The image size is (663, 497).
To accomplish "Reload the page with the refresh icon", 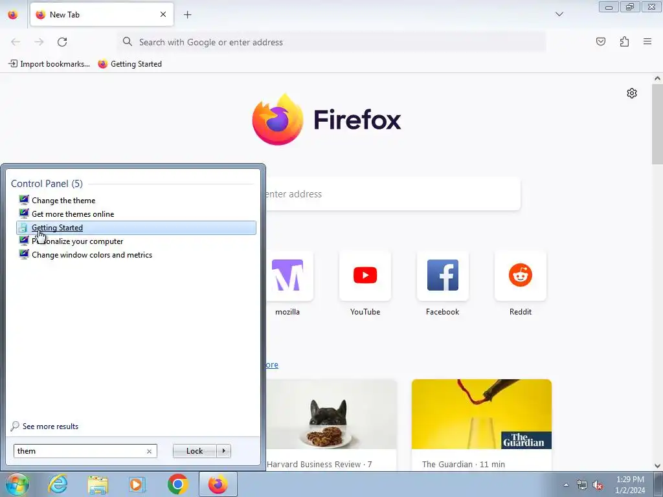I will (62, 42).
